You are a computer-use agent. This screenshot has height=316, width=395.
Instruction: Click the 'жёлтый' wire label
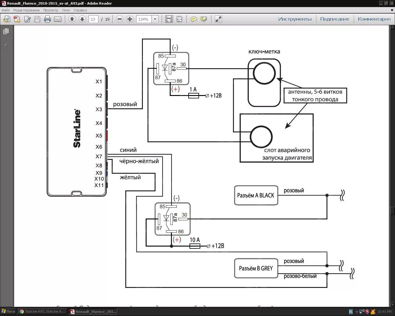(x=131, y=177)
